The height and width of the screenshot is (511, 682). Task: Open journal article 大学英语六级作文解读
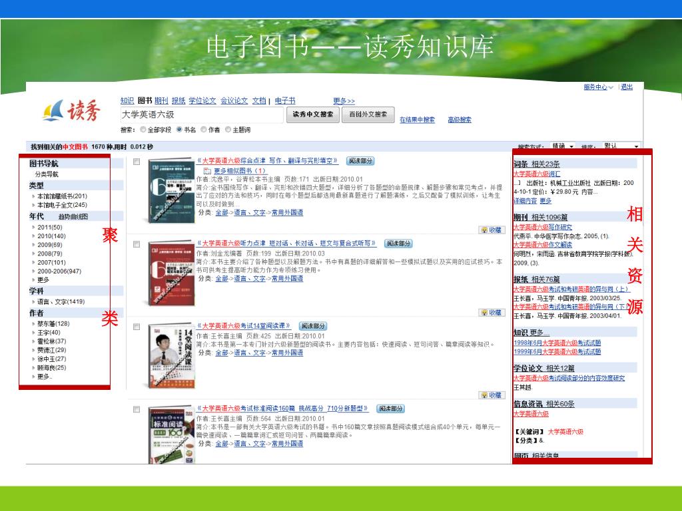point(543,245)
